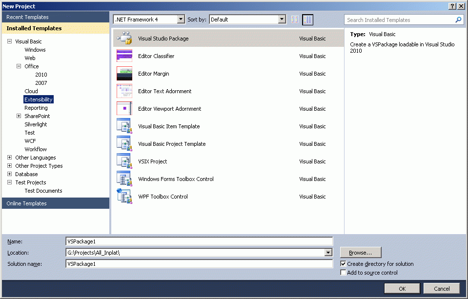
Task: Select the Test category under Visual Basic
Action: point(30,133)
